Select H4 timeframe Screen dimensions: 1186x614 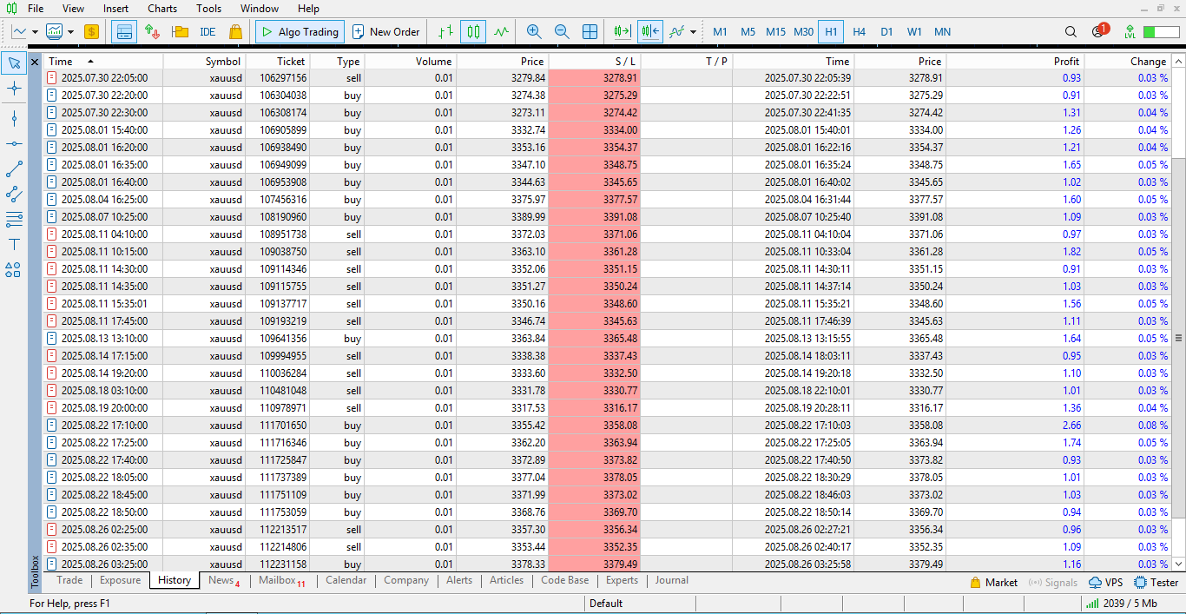(x=859, y=32)
